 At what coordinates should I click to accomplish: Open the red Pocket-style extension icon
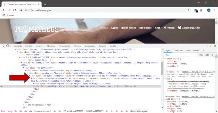pos(201,10)
